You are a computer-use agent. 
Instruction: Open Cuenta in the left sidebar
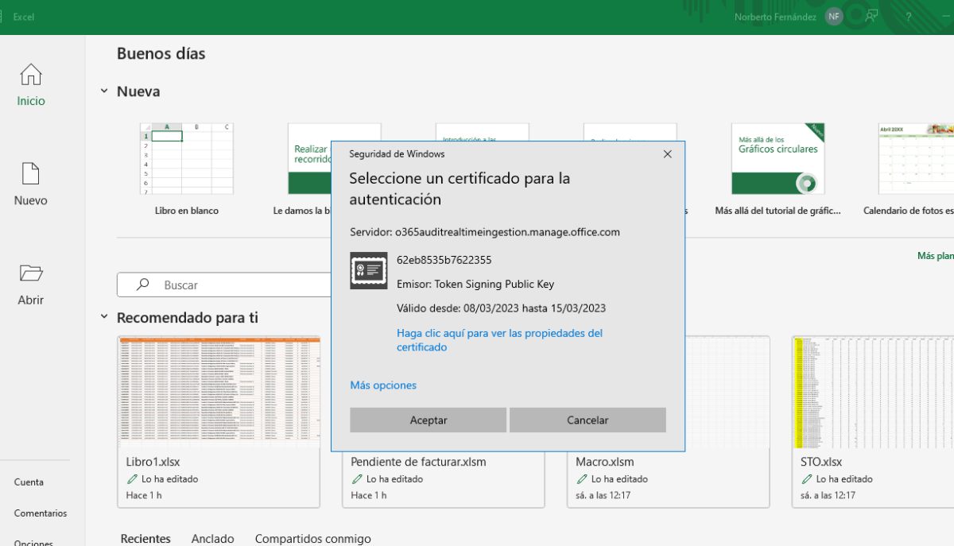(29, 482)
